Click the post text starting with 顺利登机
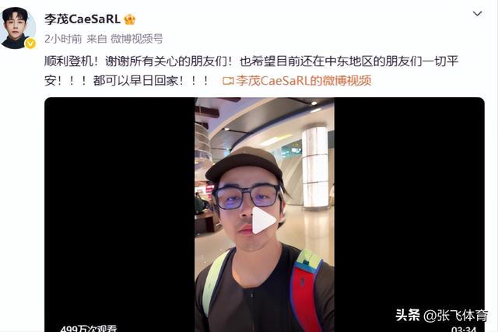498x332 pixels. [x=251, y=71]
